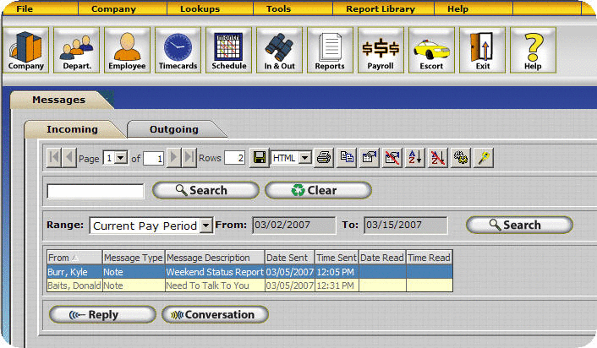Launch the In & Out binoculars icon
The height and width of the screenshot is (348, 597).
(279, 49)
